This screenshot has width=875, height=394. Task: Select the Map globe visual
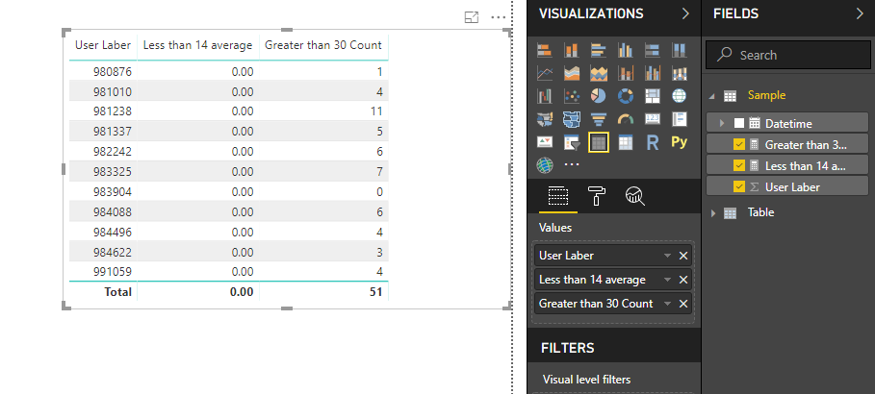tap(680, 96)
